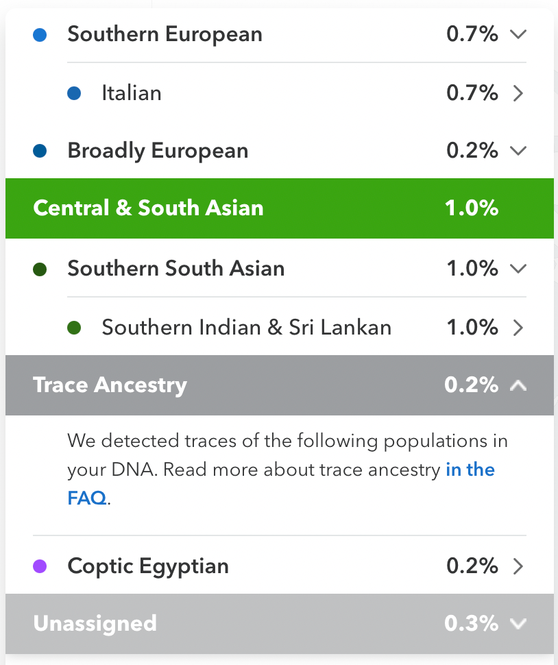This screenshot has height=665, width=558.
Task: Open the trace ancestry FAQ link
Action: click(470, 470)
